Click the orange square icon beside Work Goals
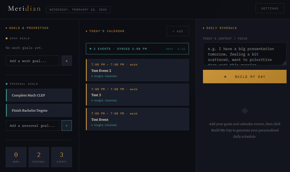Viewport: 290px width, 172px height. [x=6, y=38]
